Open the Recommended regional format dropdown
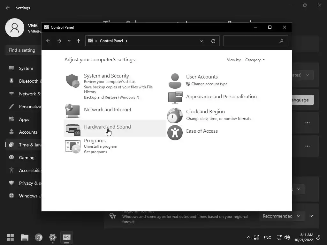This screenshot has height=245, width=327. pyautogui.click(x=282, y=216)
